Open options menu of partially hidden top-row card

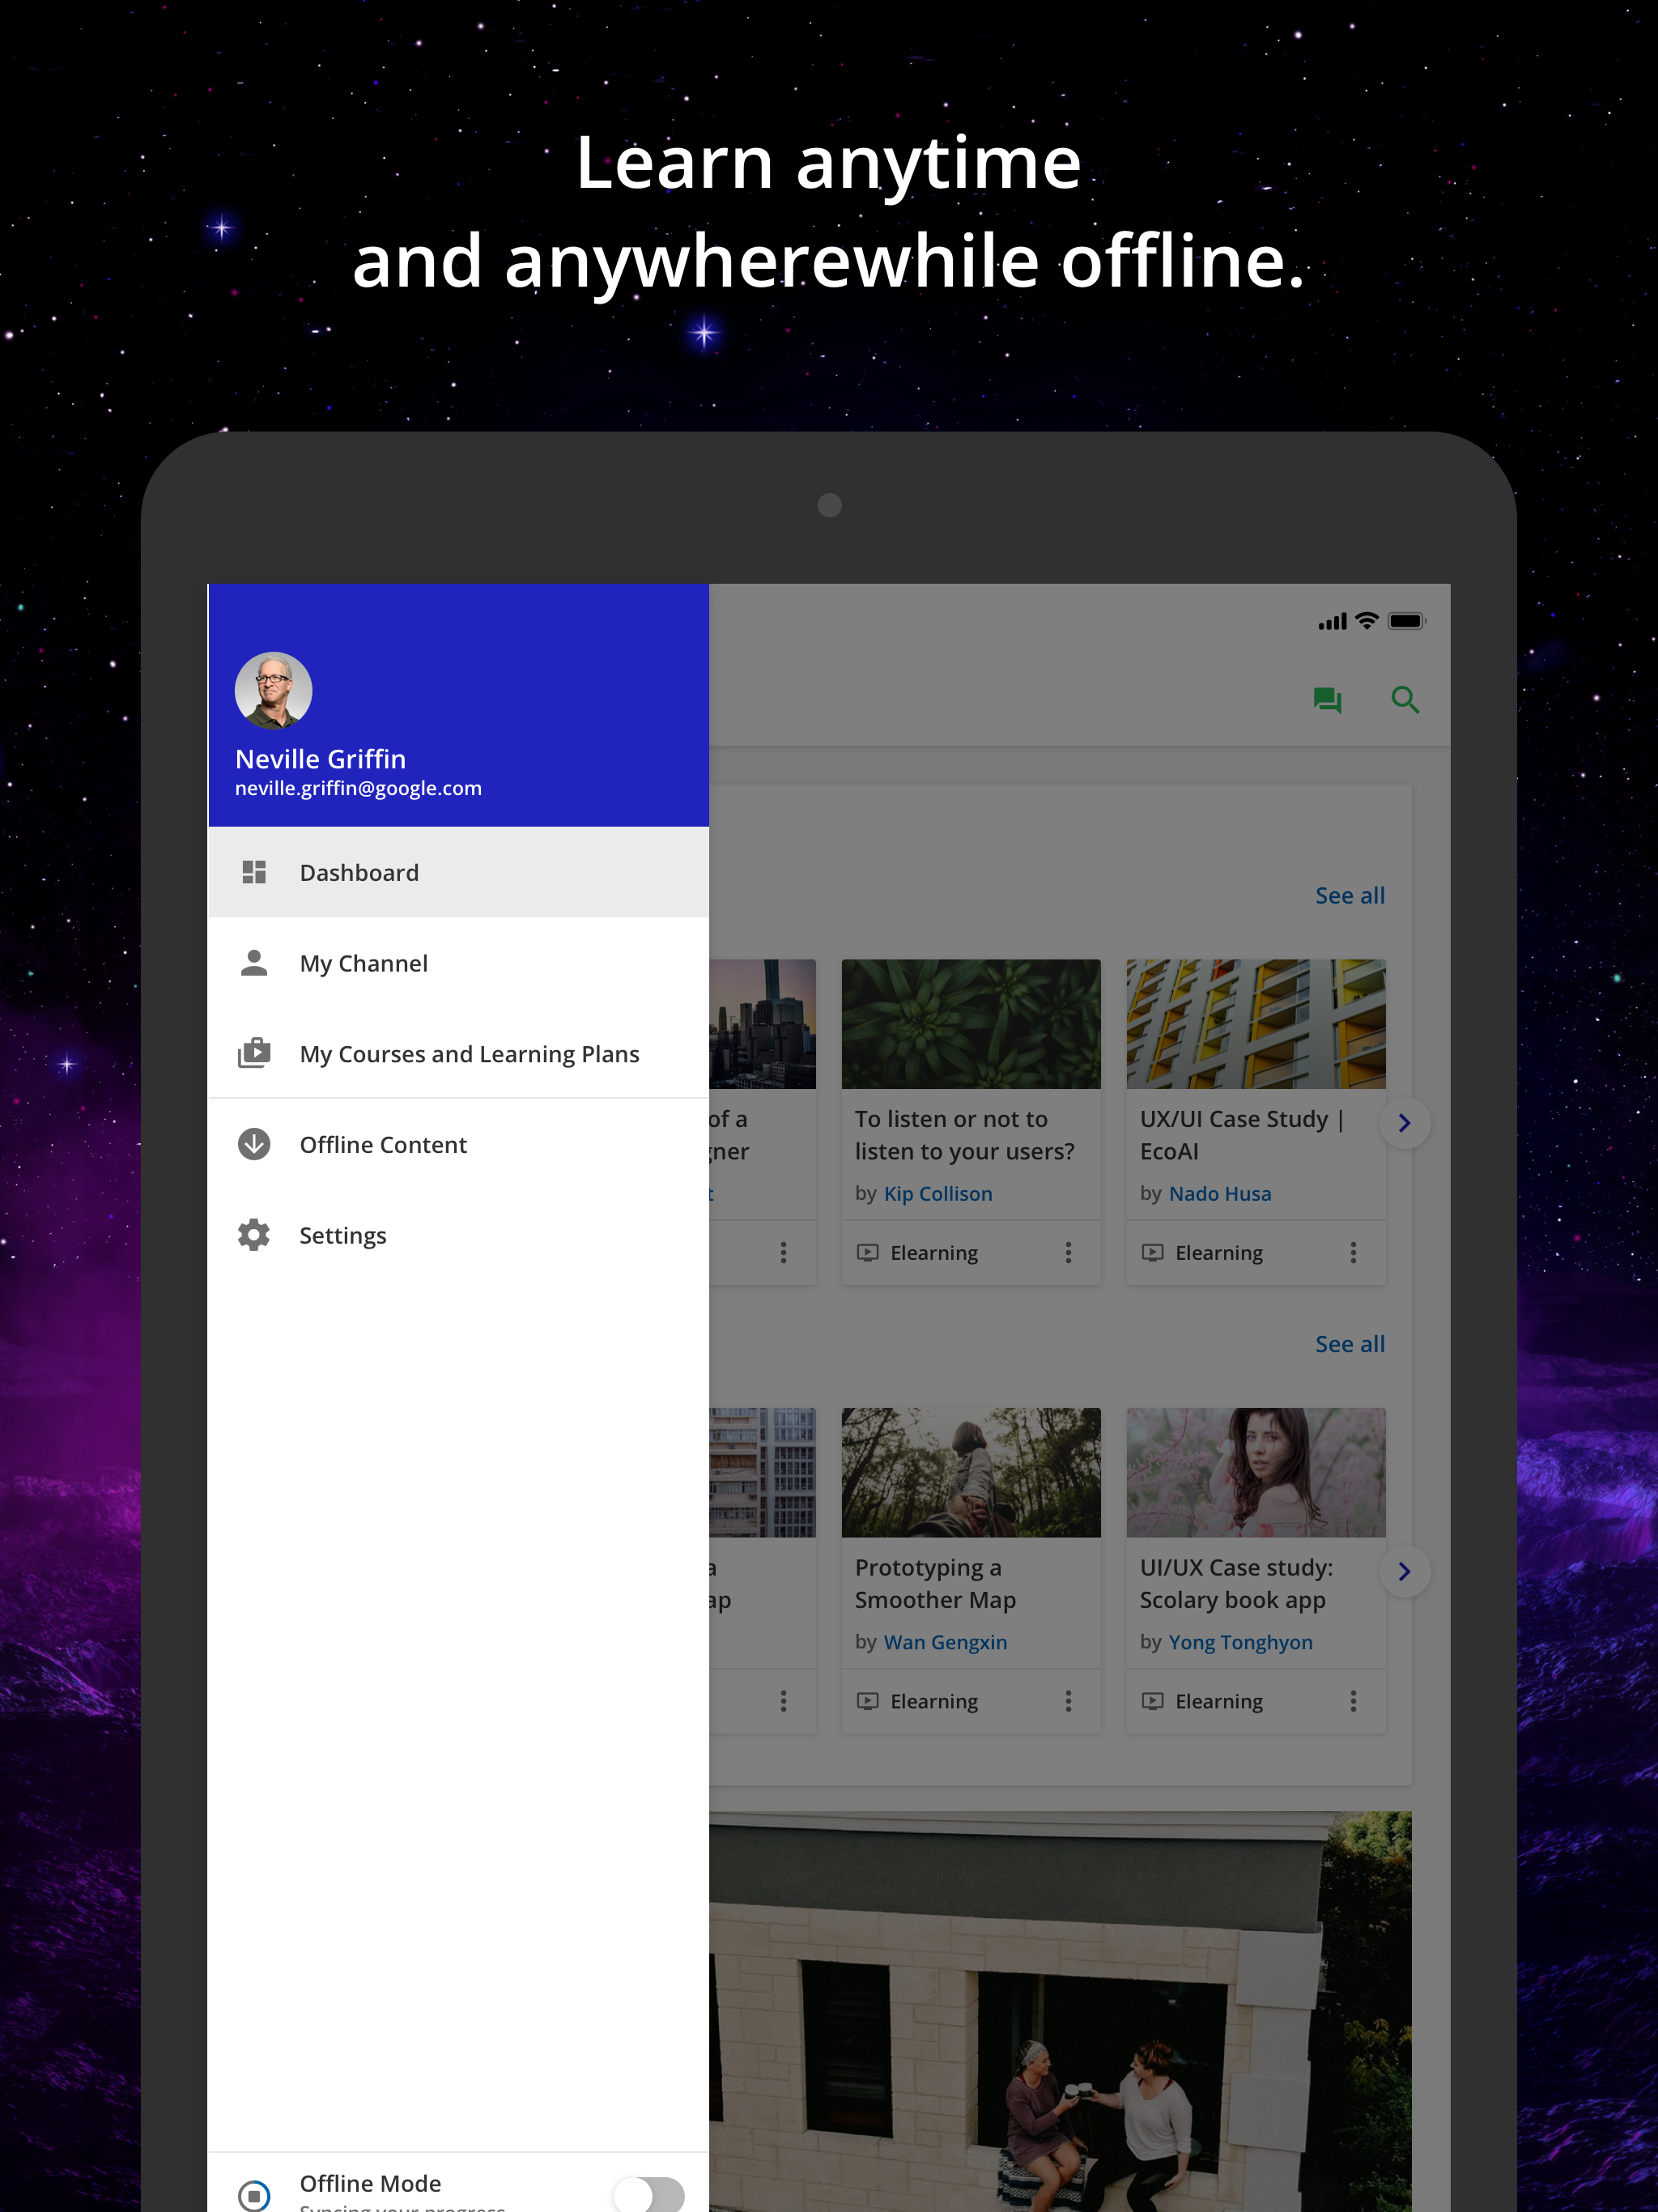783,1253
